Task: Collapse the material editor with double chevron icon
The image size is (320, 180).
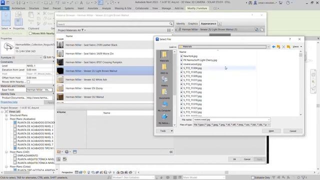Action: [171, 151]
